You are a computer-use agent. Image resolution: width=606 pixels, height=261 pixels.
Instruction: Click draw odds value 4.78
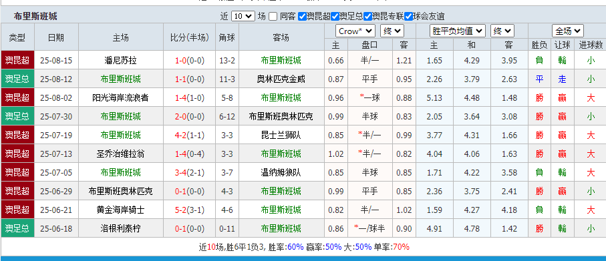(472, 228)
